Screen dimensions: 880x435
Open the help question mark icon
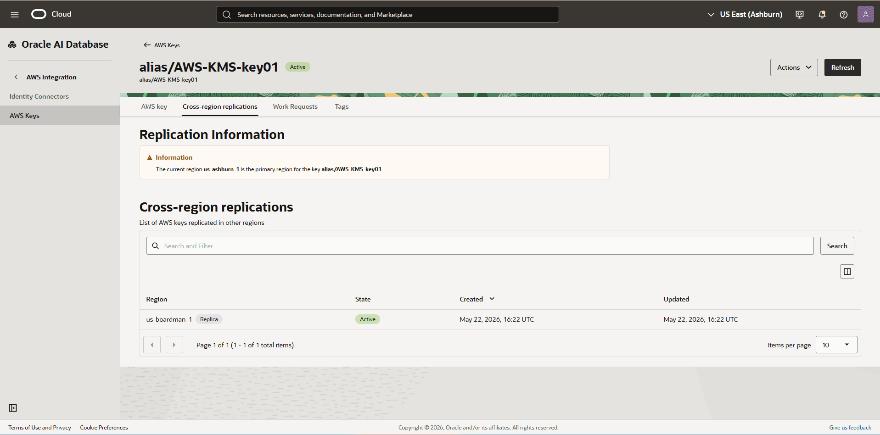(x=844, y=14)
